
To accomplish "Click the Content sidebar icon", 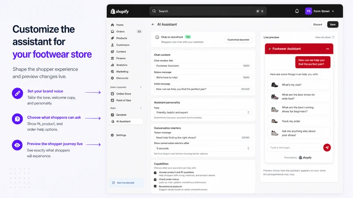I will (x=113, y=51).
